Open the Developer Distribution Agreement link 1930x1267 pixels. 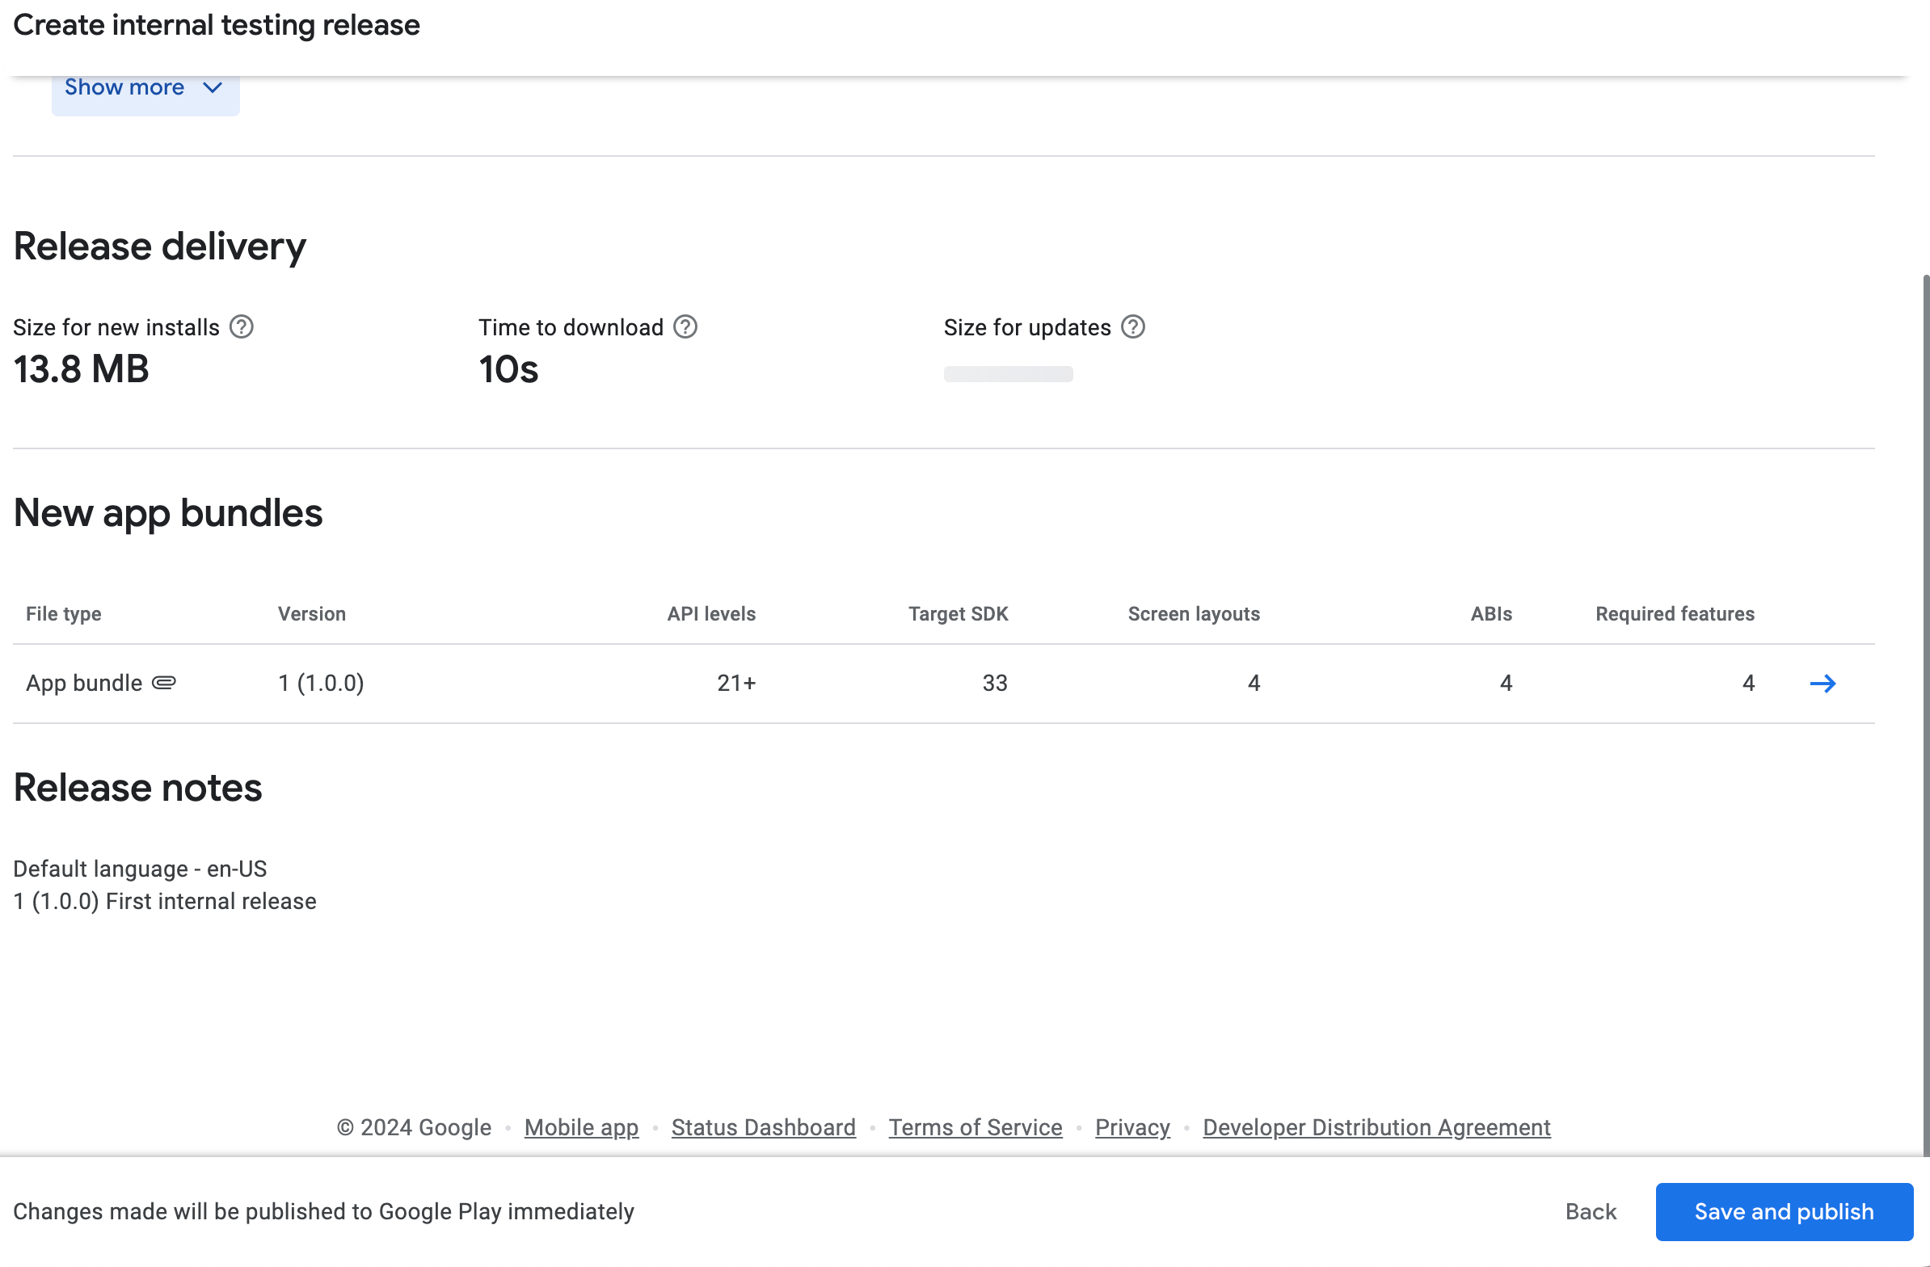[x=1376, y=1126]
